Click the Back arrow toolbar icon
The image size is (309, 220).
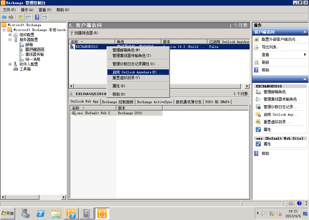pyautogui.click(x=4, y=17)
